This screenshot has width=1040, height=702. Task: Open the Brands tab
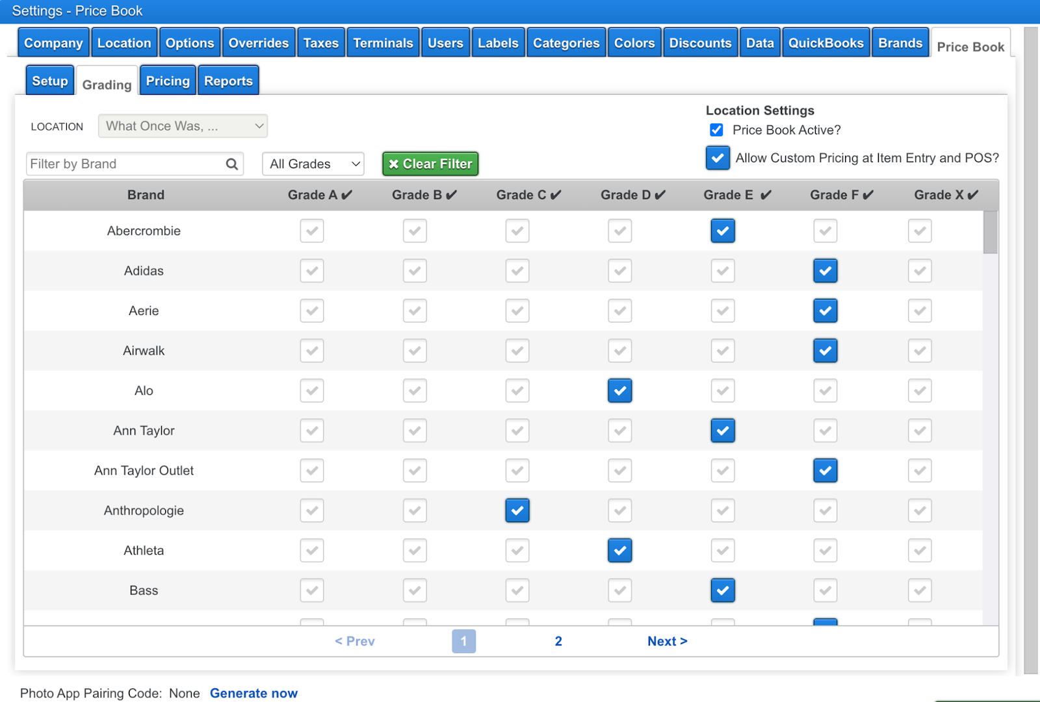click(x=900, y=43)
